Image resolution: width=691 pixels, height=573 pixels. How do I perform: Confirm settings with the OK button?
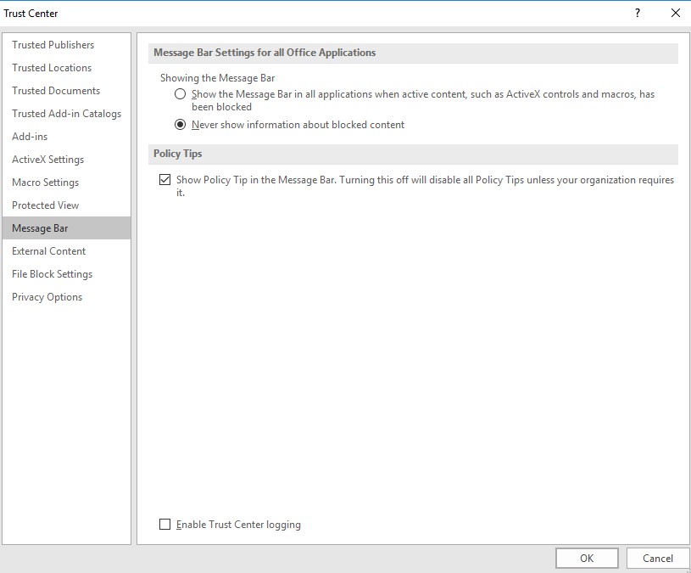tap(587, 558)
